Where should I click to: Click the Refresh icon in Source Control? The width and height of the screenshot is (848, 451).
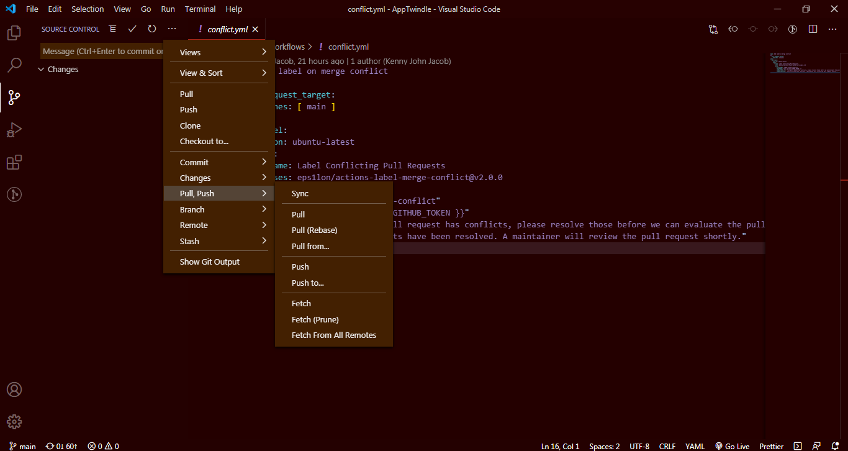pyautogui.click(x=152, y=29)
